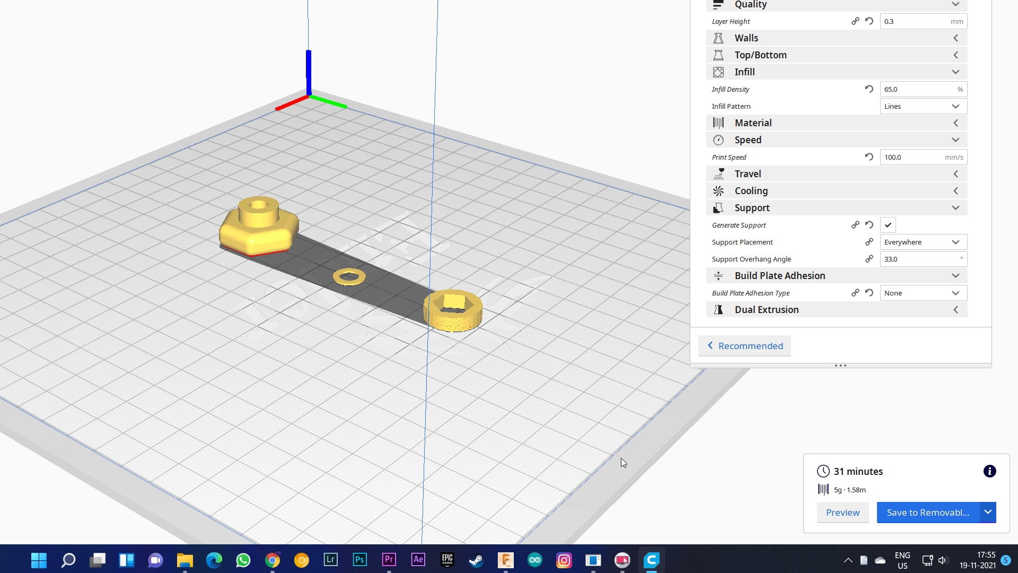
Task: Open Steam from the taskbar
Action: tap(476, 560)
